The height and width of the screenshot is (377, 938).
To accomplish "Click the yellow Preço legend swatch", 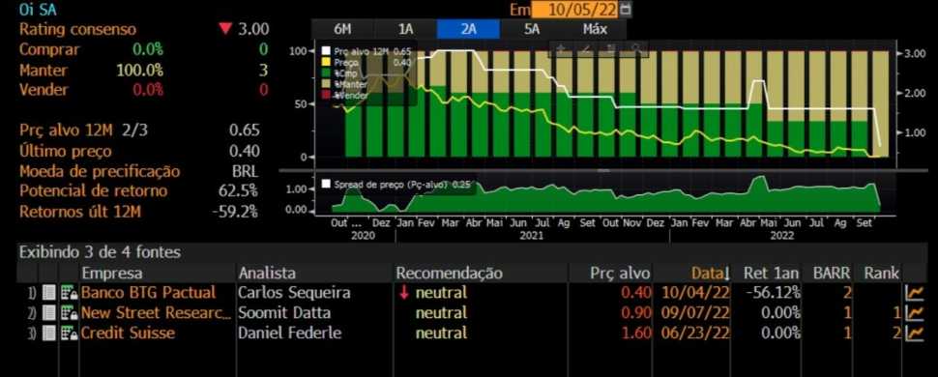I will pos(327,62).
